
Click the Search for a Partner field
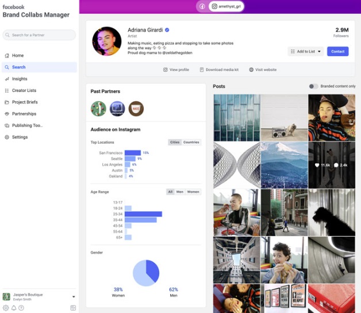coord(39,35)
